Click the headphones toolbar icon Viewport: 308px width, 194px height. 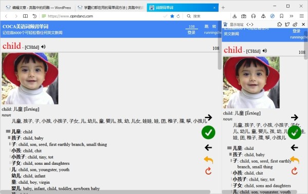point(254,16)
